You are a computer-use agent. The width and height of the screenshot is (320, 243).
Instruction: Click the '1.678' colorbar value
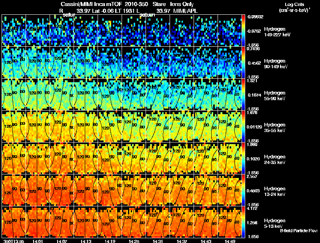(x=252, y=113)
